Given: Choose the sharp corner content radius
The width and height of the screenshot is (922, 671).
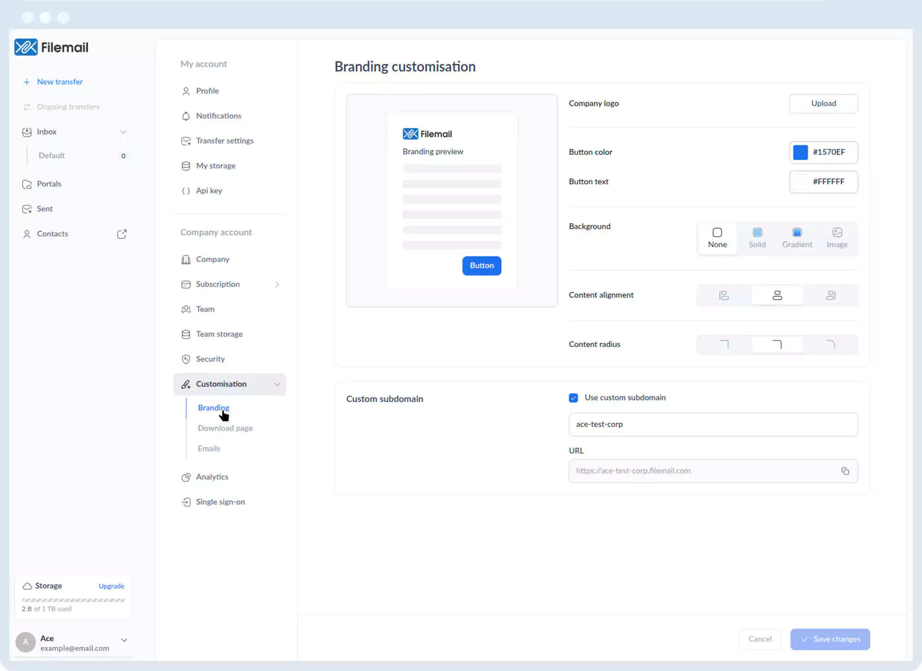Looking at the screenshot, I should [724, 344].
